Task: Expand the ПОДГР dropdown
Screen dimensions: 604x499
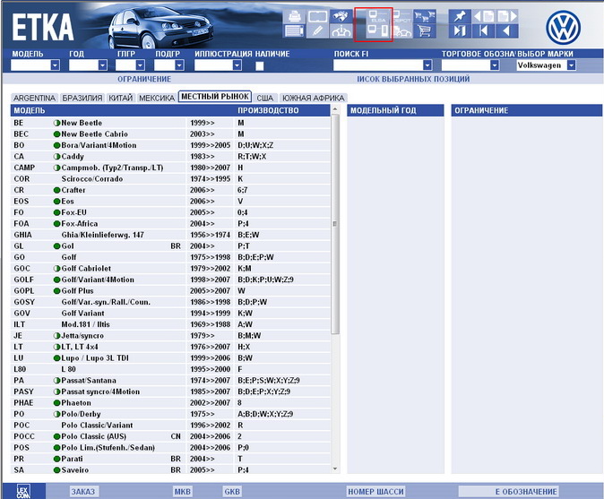Action: [x=179, y=65]
